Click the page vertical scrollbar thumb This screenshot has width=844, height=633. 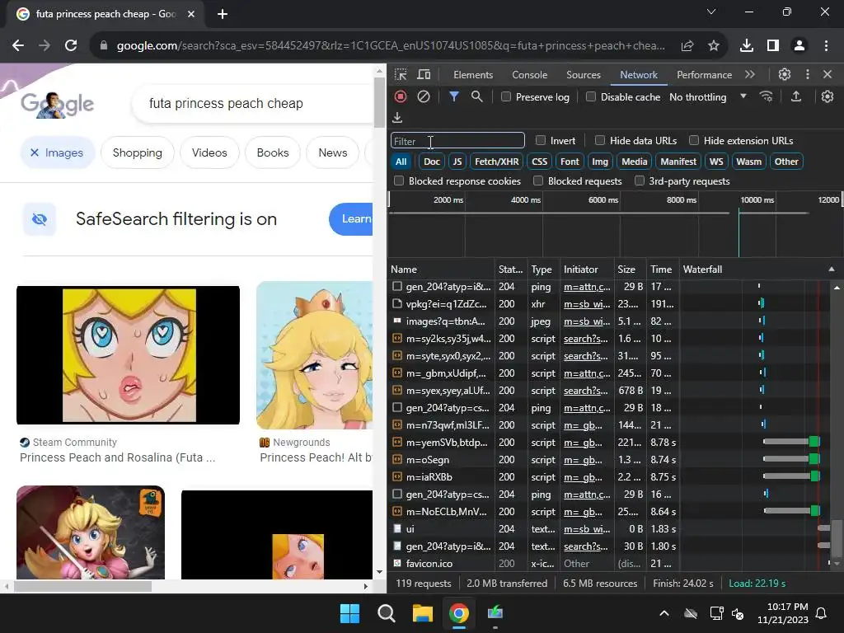[x=379, y=101]
